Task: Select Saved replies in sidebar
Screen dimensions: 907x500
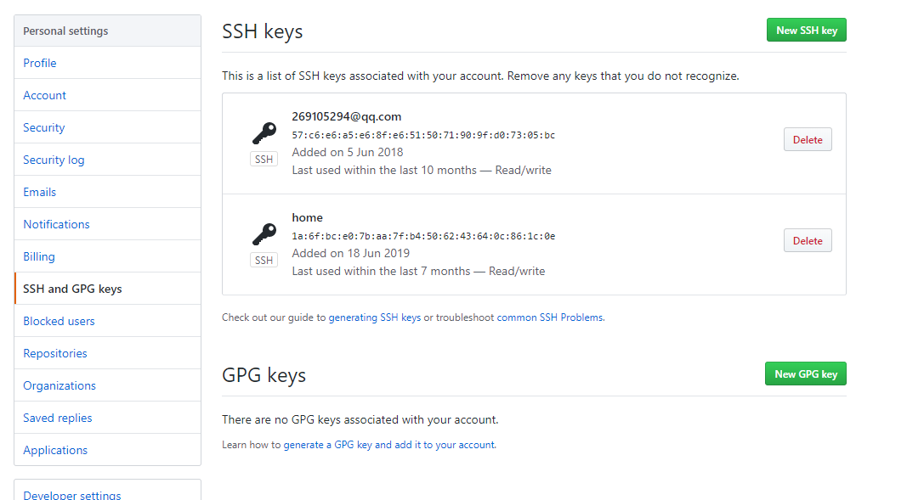Action: [x=58, y=418]
